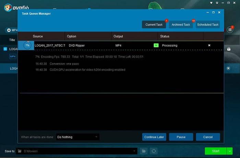The height and width of the screenshot is (158, 240).
Task: Open the Archived Task tab
Action: [x=181, y=25]
